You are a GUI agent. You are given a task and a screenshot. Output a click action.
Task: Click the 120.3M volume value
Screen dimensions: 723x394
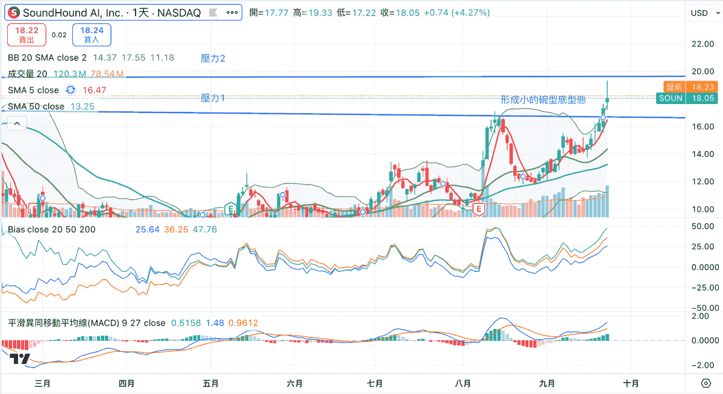(x=70, y=74)
